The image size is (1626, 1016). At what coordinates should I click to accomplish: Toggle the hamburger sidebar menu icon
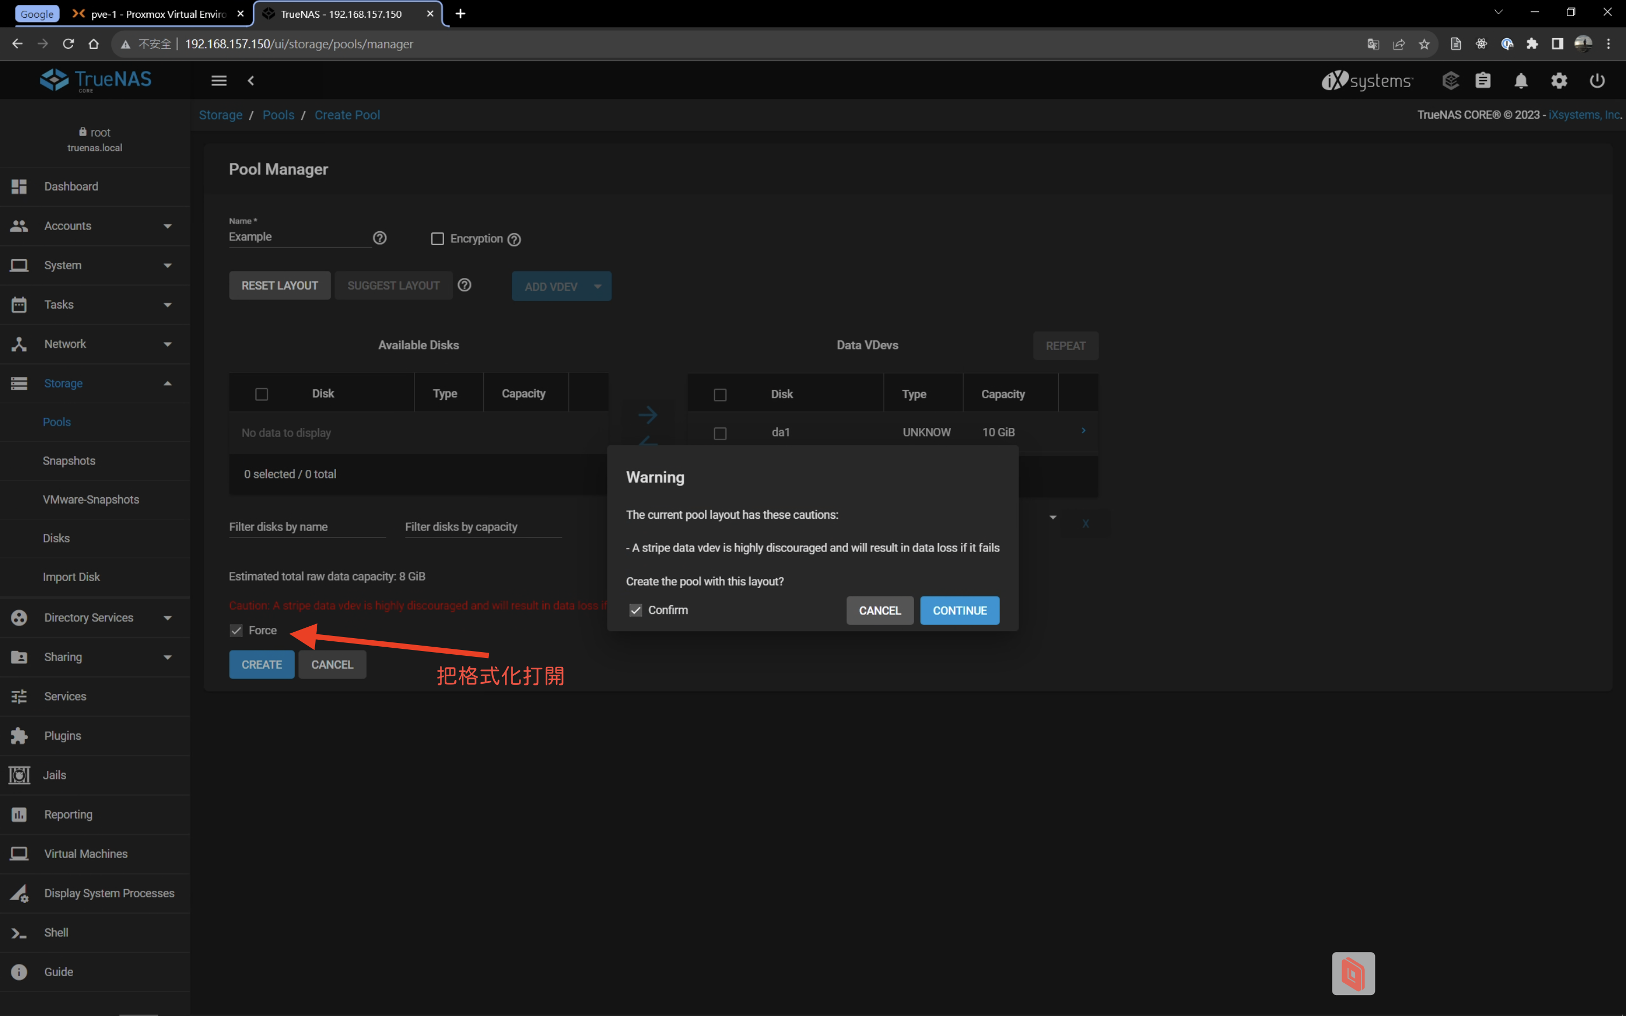(x=219, y=81)
